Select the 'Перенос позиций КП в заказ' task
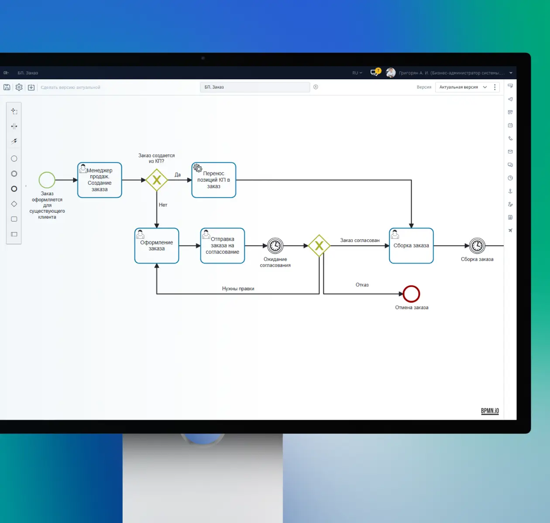The image size is (550, 523). point(214,180)
